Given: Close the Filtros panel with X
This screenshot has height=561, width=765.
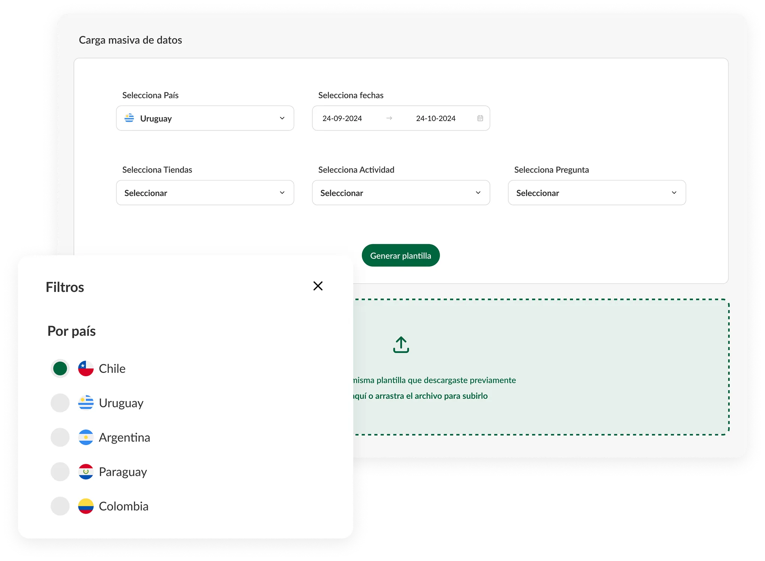Looking at the screenshot, I should click(x=318, y=286).
